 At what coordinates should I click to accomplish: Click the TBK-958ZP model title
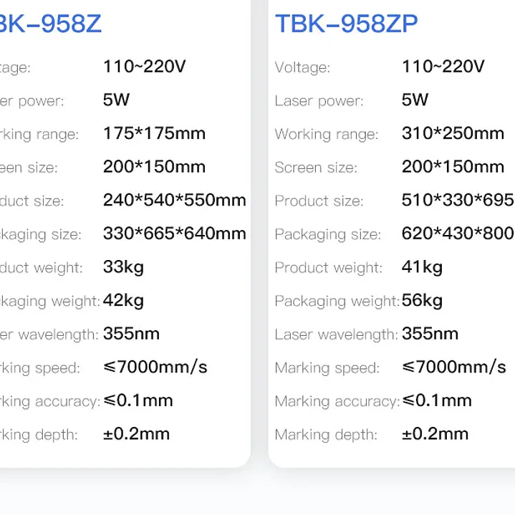346,24
